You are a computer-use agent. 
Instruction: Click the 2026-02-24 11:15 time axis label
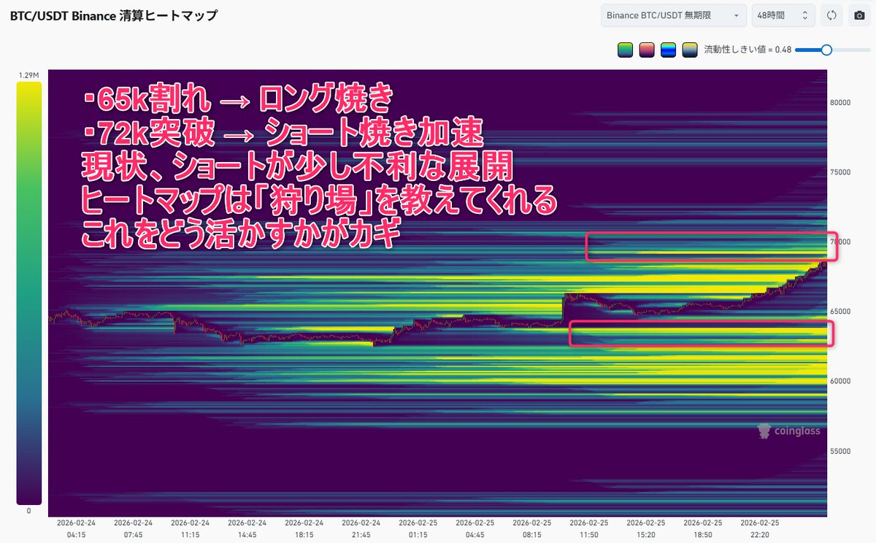pyautogui.click(x=191, y=528)
